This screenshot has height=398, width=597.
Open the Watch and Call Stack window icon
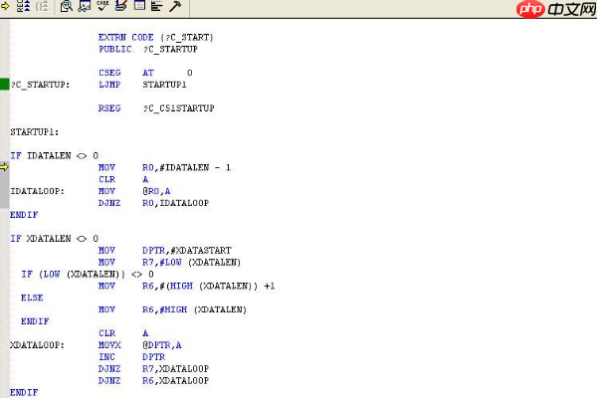click(85, 6)
